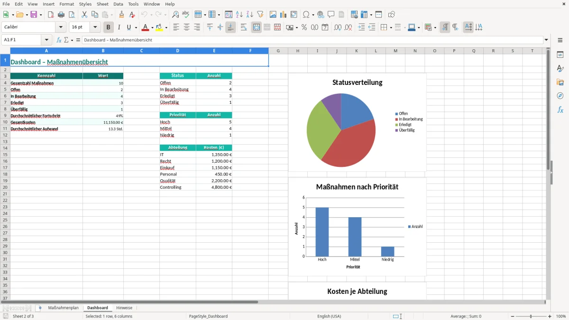
Task: Click Insert Special Character omega icon
Action: click(306, 15)
